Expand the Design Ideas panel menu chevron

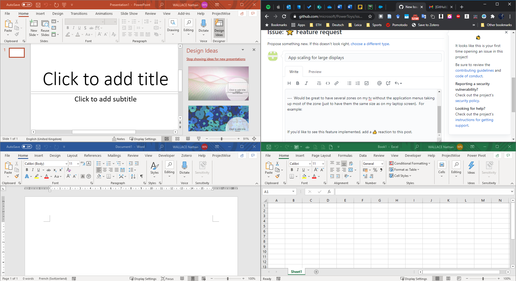[243, 50]
